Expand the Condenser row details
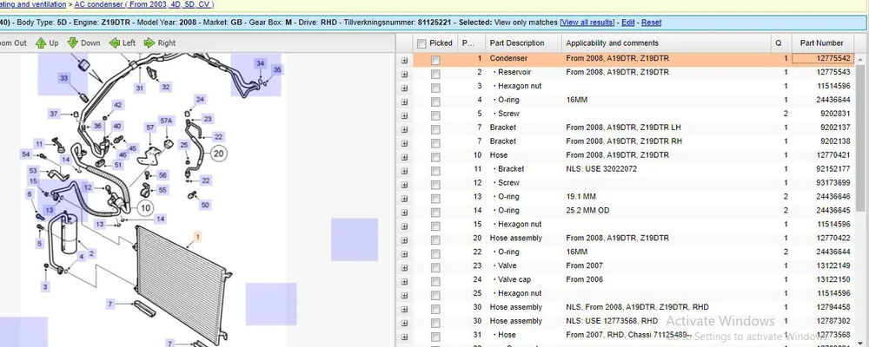Image resolution: width=869 pixels, height=347 pixels. pos(404,59)
